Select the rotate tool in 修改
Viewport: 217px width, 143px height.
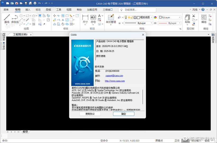coord(63,24)
